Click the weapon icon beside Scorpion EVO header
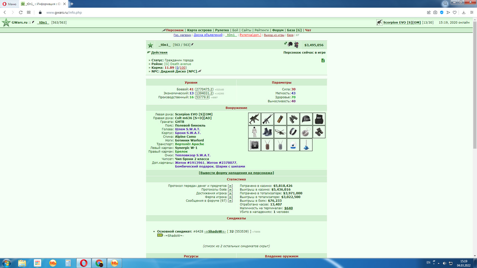This screenshot has width=477, height=268. tap(379, 22)
